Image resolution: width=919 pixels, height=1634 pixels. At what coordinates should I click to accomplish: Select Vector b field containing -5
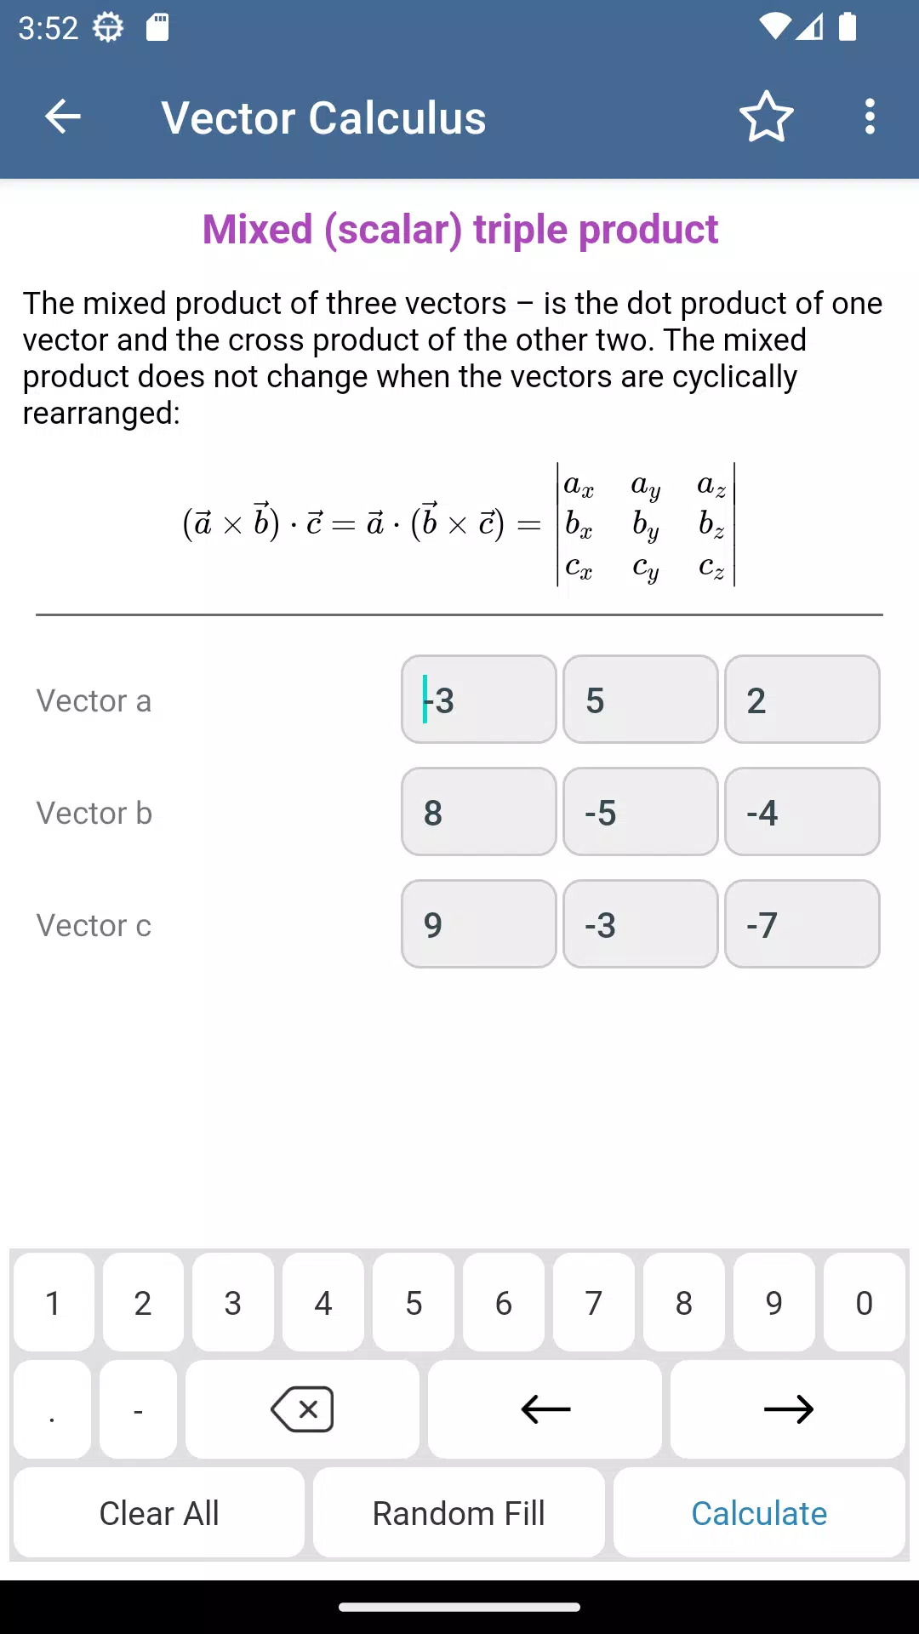[641, 812]
